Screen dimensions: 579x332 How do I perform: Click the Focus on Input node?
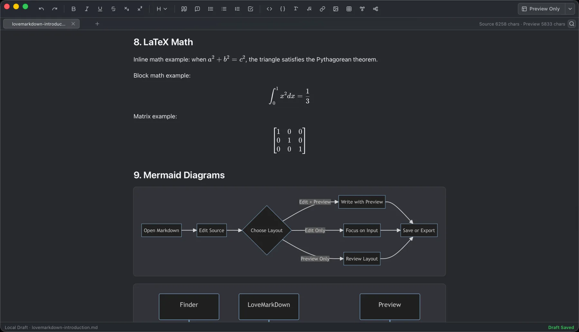pos(362,230)
